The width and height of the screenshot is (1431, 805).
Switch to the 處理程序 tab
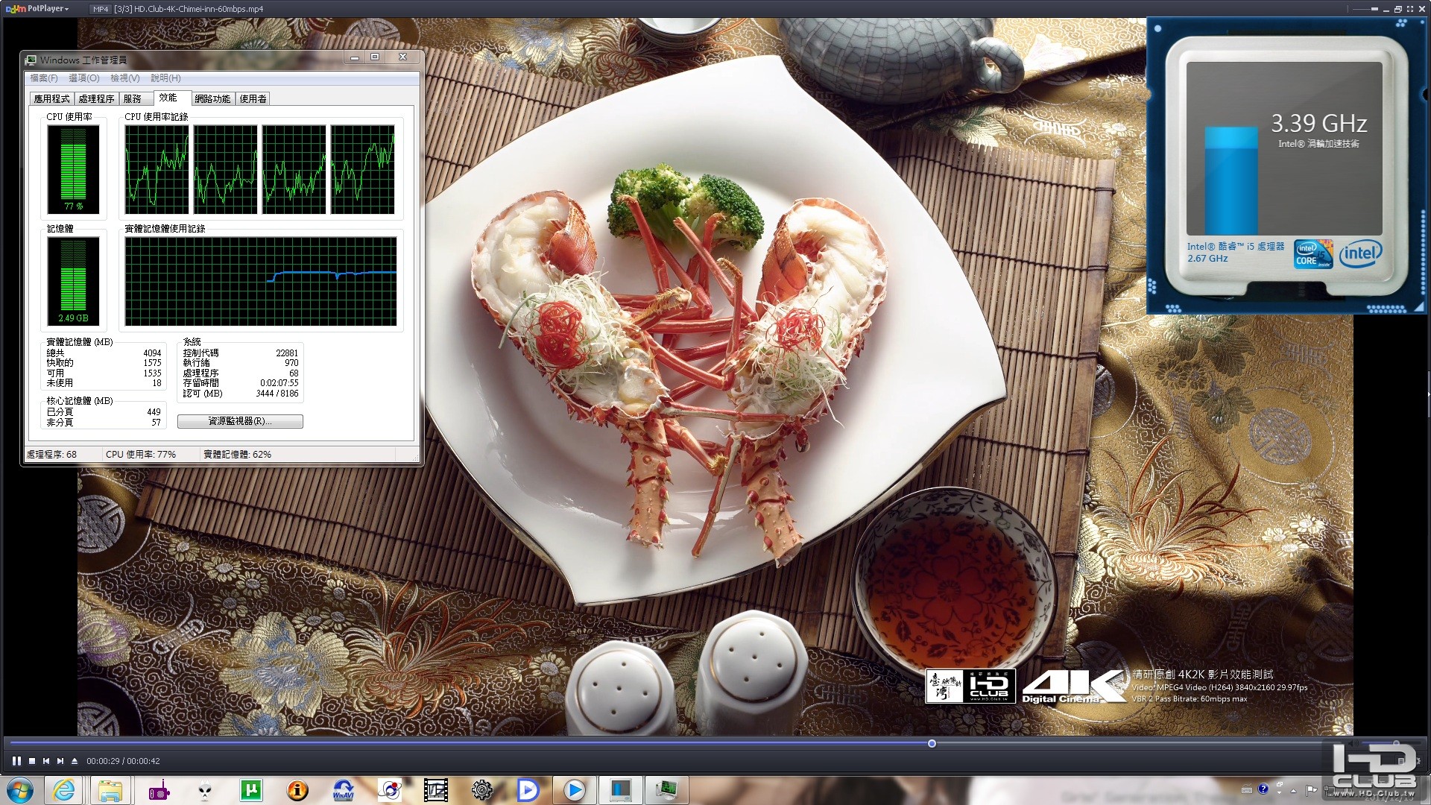pos(96,98)
